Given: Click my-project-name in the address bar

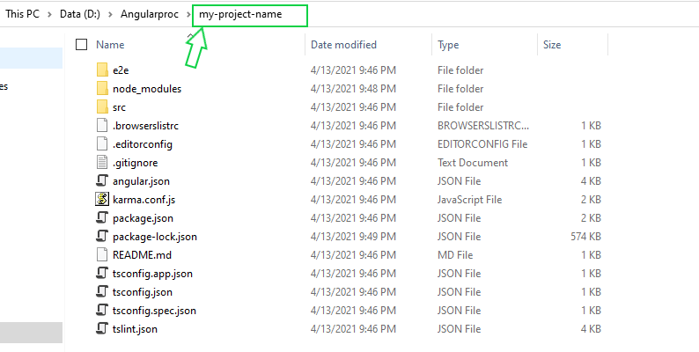Looking at the screenshot, I should [240, 14].
